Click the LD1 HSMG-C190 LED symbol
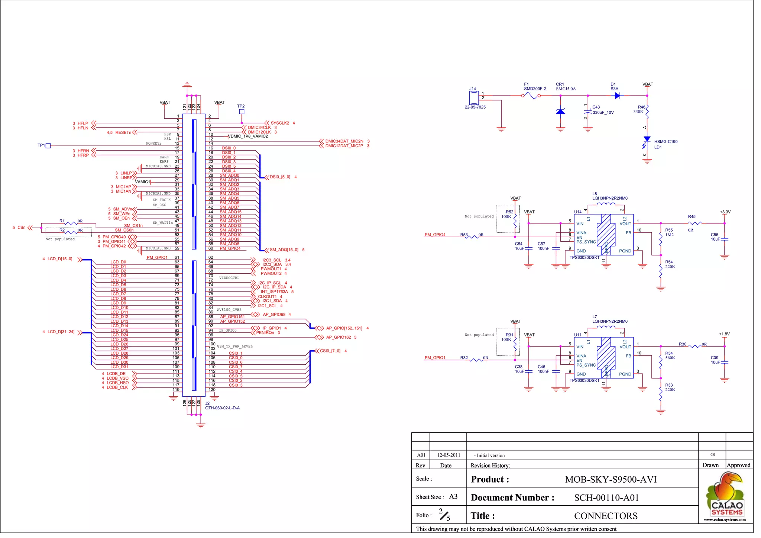The width and height of the screenshot is (761, 538). 647,140
